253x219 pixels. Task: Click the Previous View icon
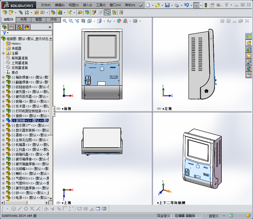coord(77,21)
